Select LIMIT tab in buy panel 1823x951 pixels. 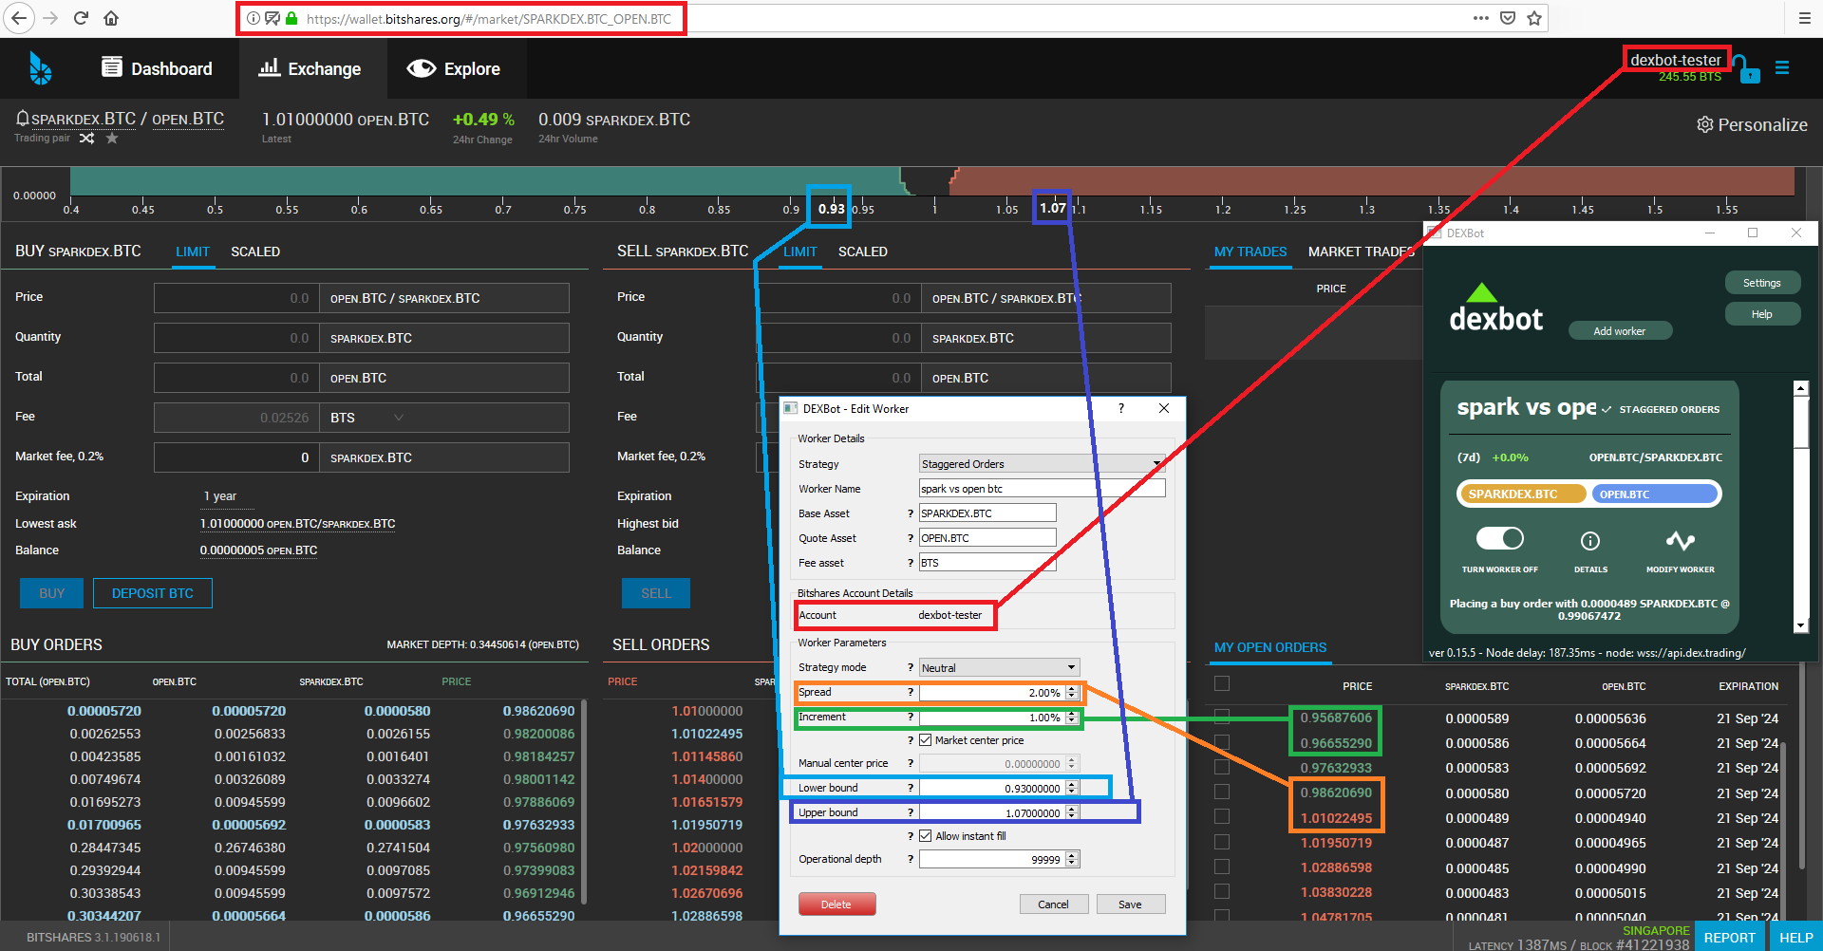pyautogui.click(x=193, y=252)
